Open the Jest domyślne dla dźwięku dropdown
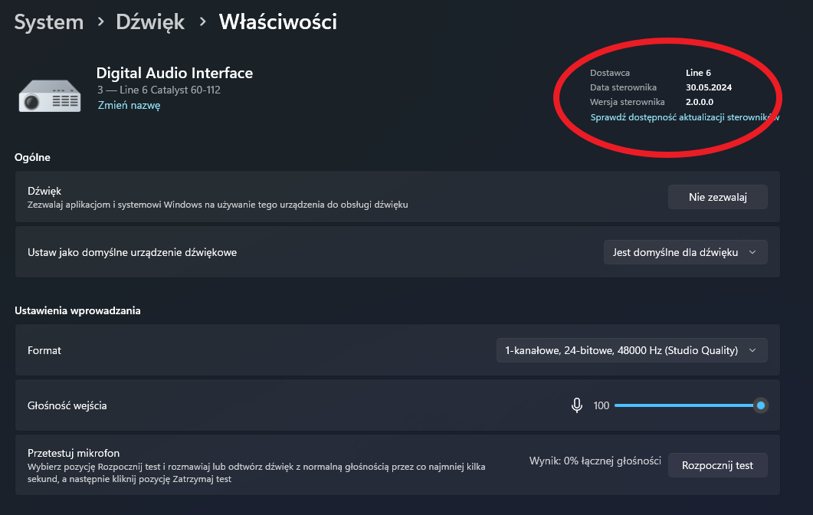 [x=685, y=252]
